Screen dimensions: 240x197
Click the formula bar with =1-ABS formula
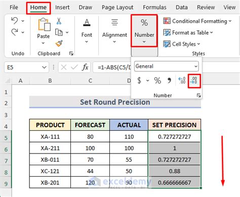click(x=112, y=67)
